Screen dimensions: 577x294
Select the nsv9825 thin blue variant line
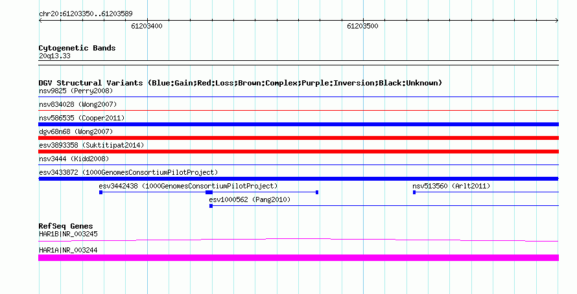click(x=298, y=97)
